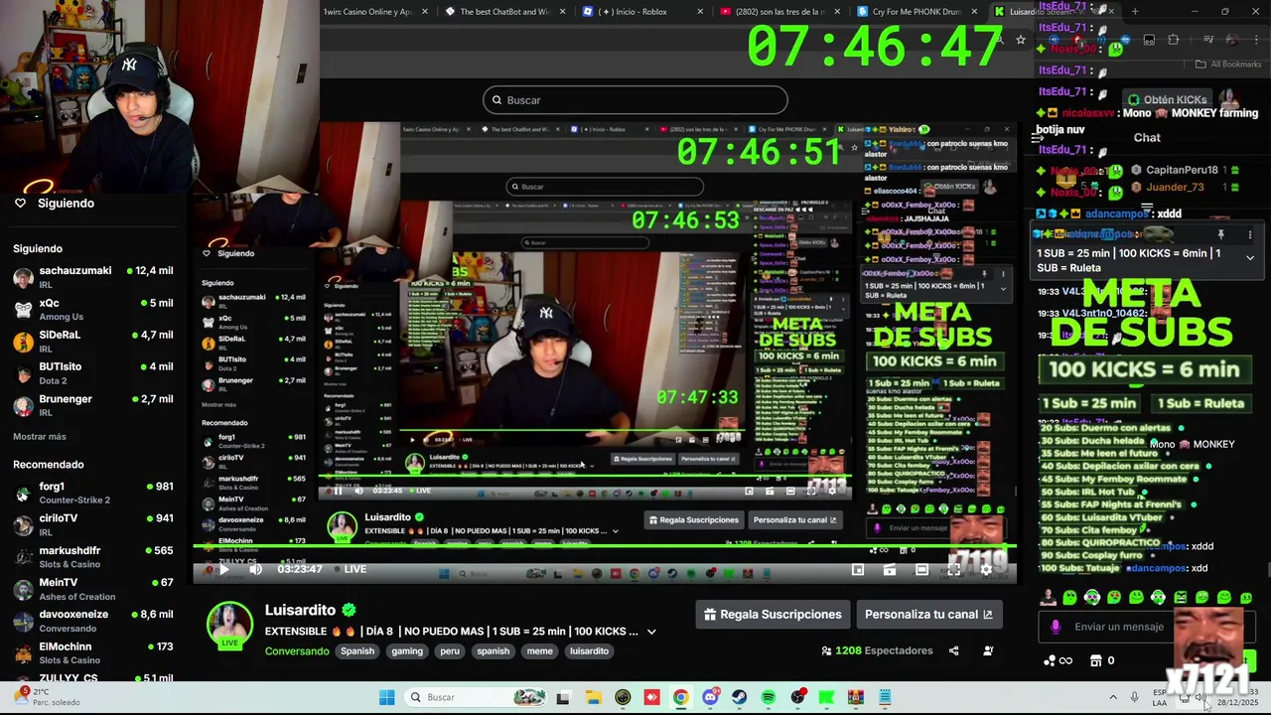
Task: Open sachauzumaki channel in sidebar
Action: click(94, 277)
